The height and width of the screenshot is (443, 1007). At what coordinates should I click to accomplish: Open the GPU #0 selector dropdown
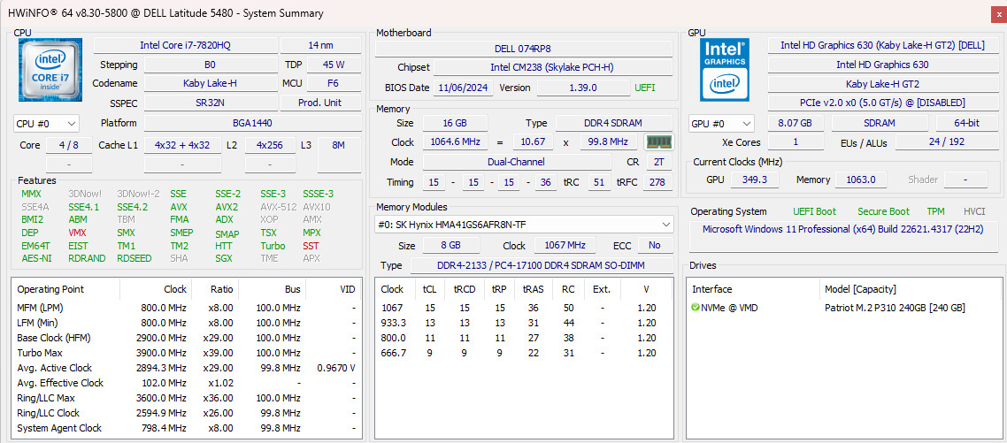click(x=721, y=123)
